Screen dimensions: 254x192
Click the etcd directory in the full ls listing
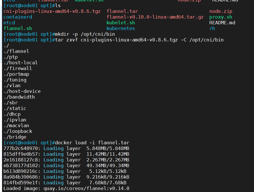tap(9, 23)
